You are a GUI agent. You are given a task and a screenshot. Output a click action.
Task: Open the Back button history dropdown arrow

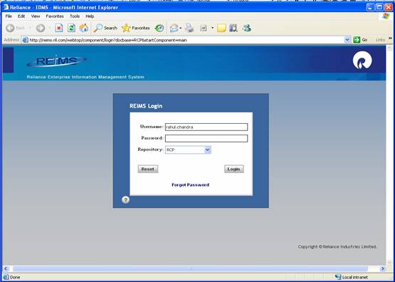(x=30, y=28)
